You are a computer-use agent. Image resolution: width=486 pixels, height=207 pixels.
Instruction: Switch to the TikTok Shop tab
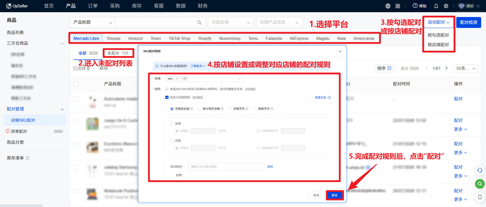pyautogui.click(x=179, y=38)
